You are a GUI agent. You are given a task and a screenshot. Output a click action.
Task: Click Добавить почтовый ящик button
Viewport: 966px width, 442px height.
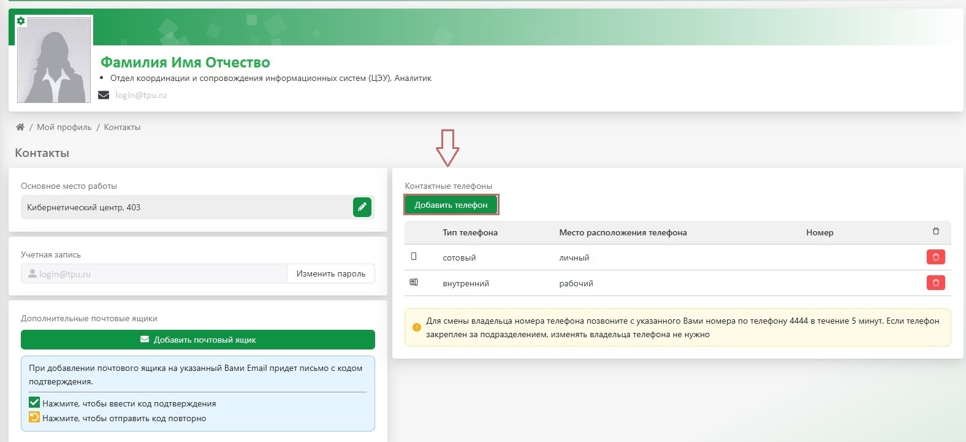[x=198, y=340]
